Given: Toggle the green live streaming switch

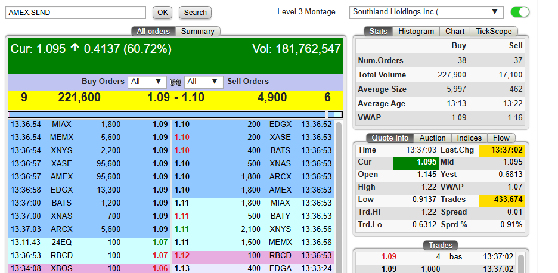Looking at the screenshot, I should click(520, 12).
